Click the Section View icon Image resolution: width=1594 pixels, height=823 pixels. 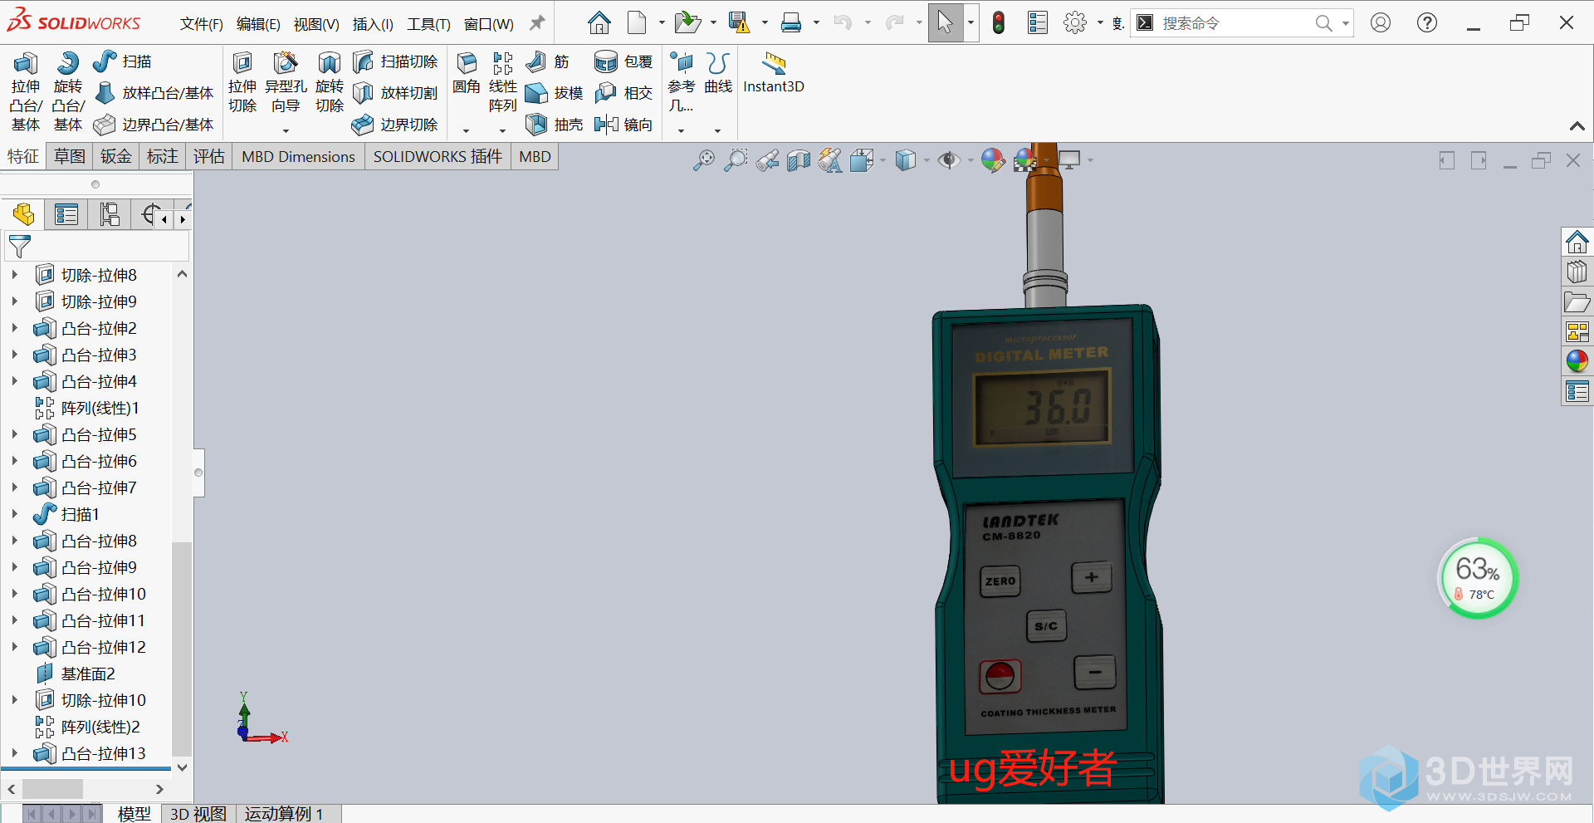coord(799,159)
